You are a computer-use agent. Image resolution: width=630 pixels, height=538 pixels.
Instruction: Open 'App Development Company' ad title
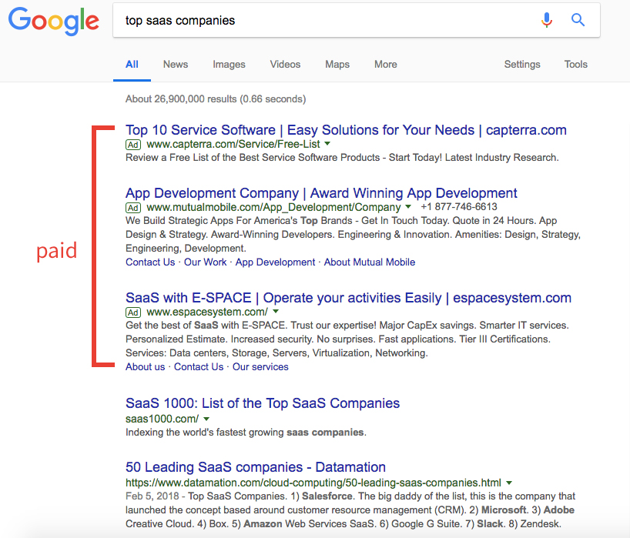(321, 193)
